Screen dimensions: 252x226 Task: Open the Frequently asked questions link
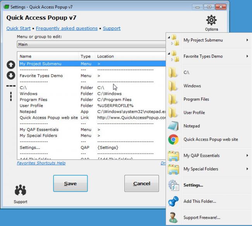pyautogui.click(x=67, y=28)
